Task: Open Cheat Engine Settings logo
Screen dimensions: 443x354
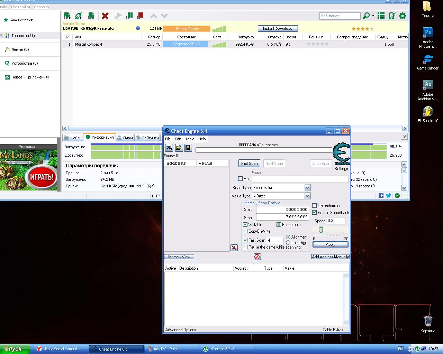Action: tap(341, 155)
